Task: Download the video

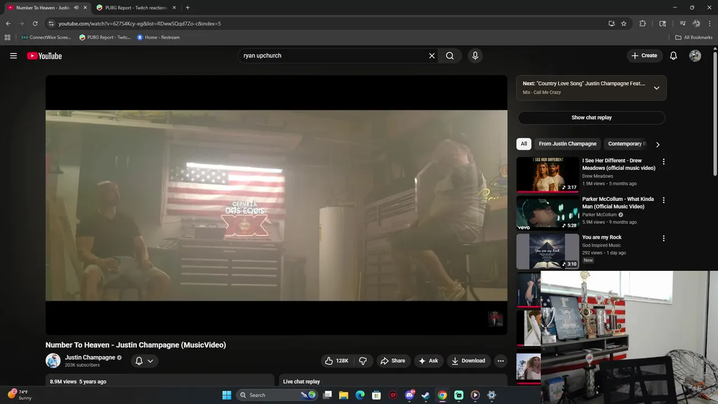Action: [x=468, y=361]
